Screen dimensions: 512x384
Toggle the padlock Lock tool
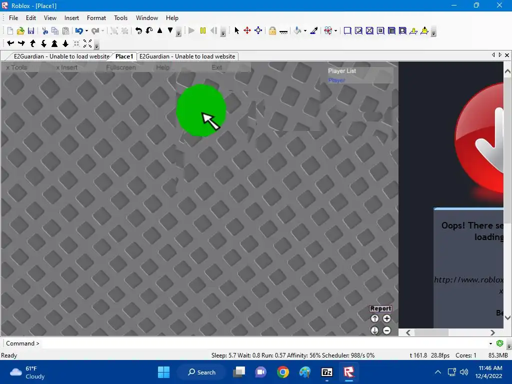(x=272, y=30)
